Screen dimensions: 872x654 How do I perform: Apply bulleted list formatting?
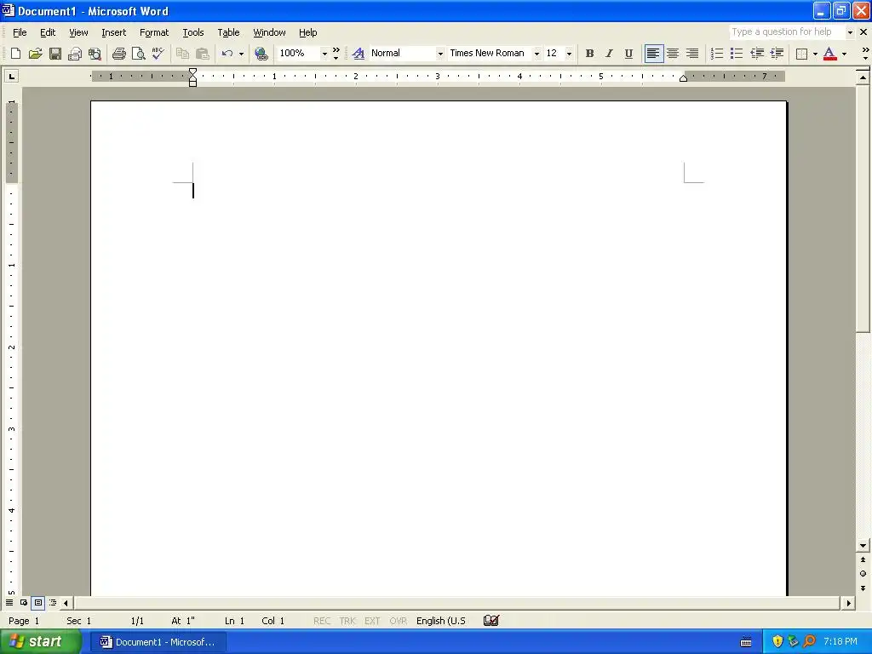click(737, 54)
